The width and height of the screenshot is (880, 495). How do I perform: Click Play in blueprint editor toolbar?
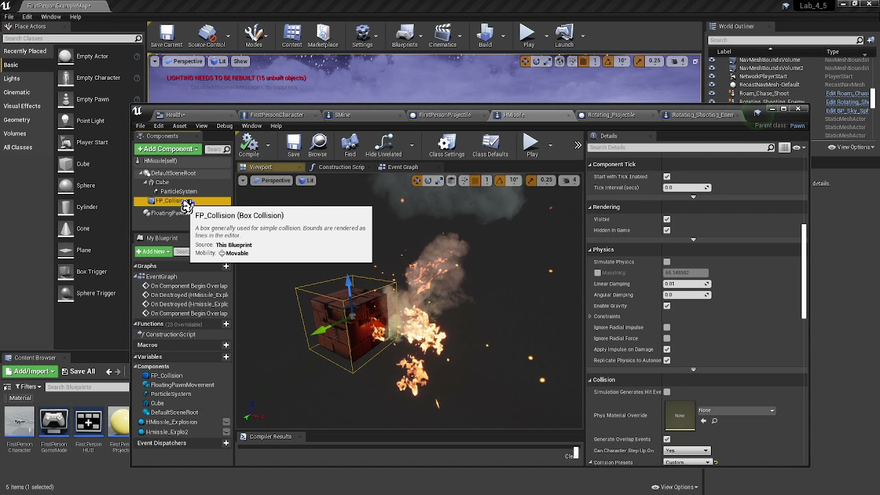pos(531,146)
